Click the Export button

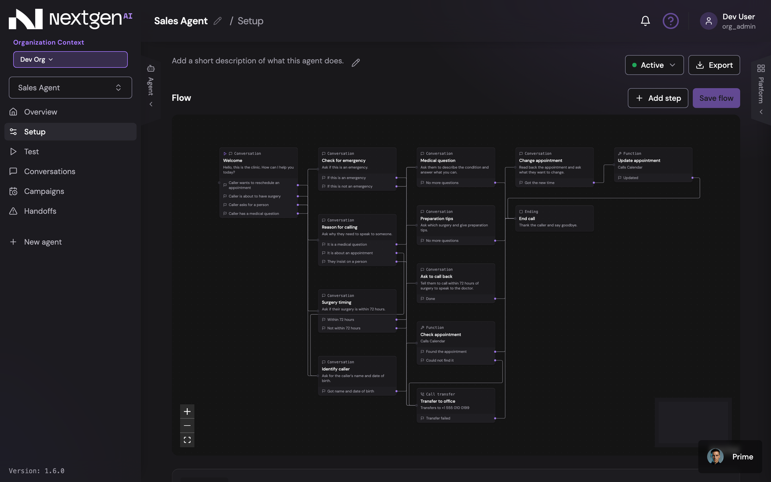714,65
